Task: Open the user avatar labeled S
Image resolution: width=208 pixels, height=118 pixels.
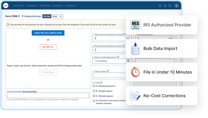Action: [x=176, y=6]
